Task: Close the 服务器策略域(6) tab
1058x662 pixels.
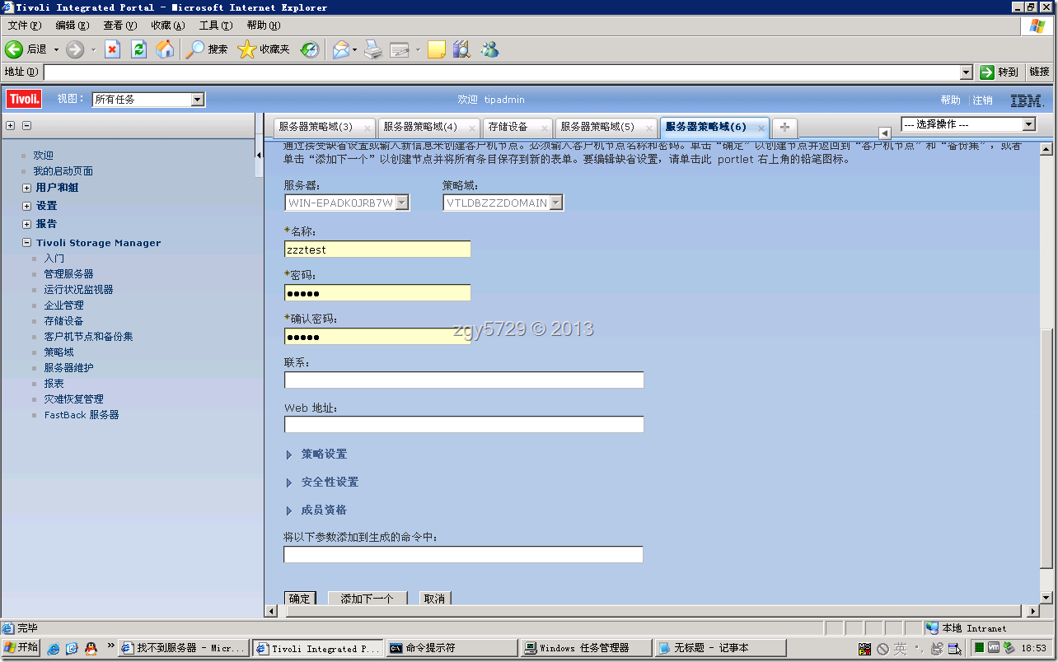Action: point(761,128)
